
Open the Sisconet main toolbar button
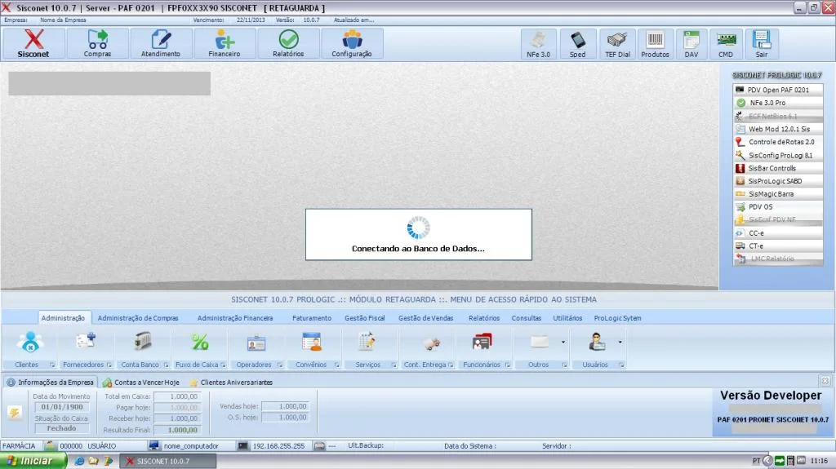[x=33, y=43]
